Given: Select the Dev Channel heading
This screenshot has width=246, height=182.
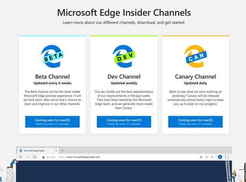Looking at the screenshot, I should [x=124, y=77].
